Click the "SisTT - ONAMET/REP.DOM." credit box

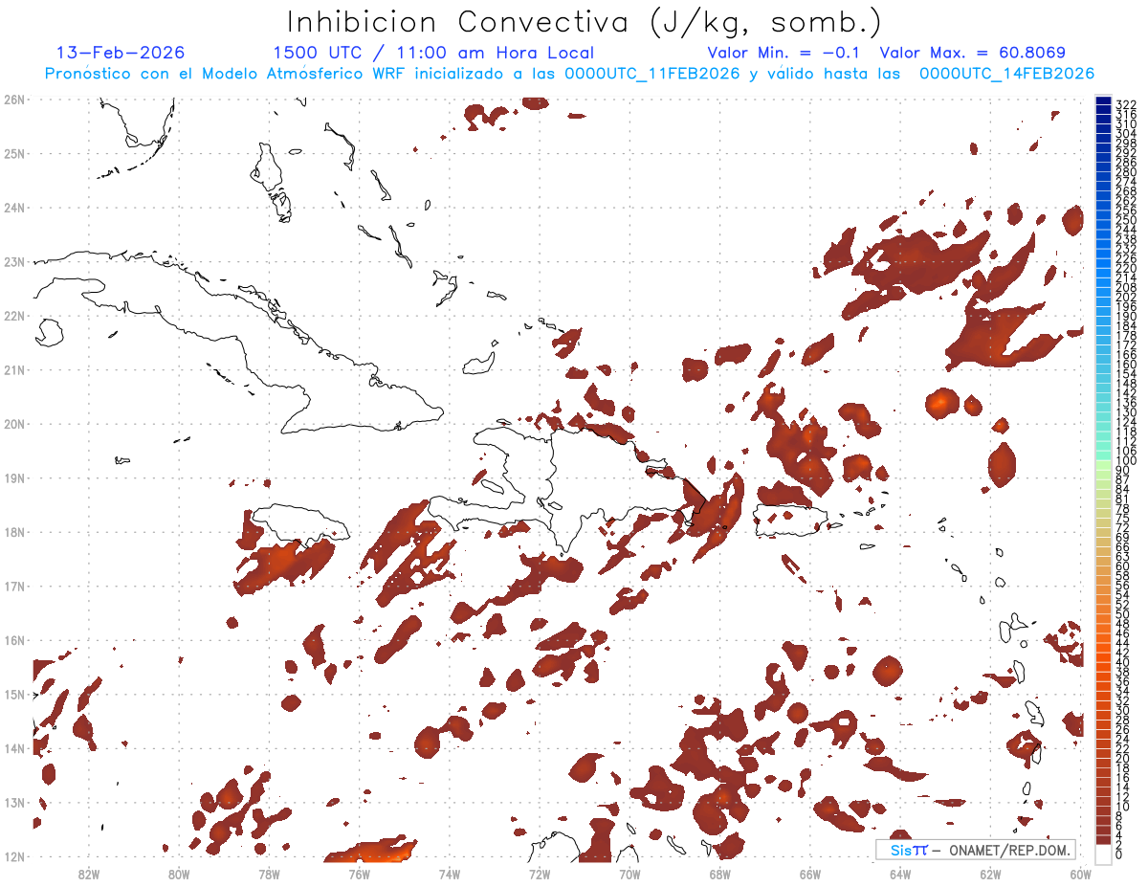[976, 850]
